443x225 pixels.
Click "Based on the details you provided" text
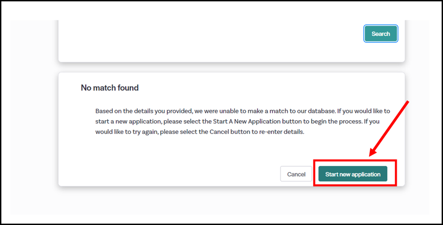pyautogui.click(x=141, y=111)
